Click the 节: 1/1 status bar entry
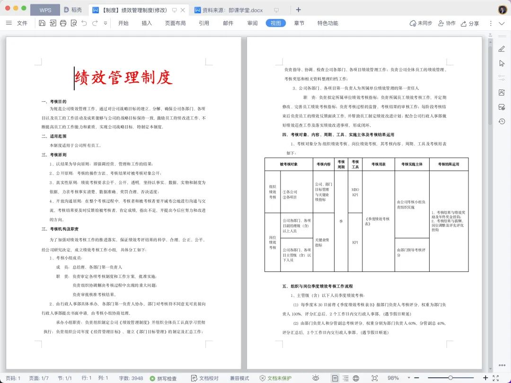511x383 pixels. pos(65,378)
